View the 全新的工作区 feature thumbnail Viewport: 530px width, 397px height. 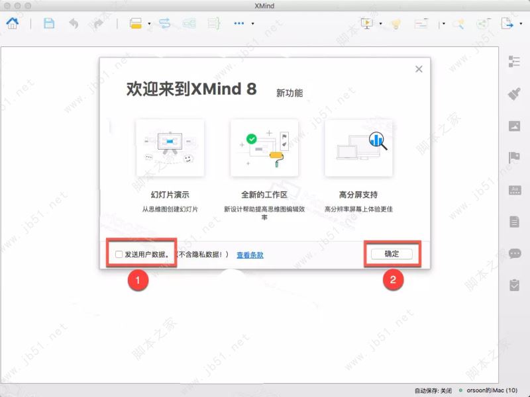264,148
